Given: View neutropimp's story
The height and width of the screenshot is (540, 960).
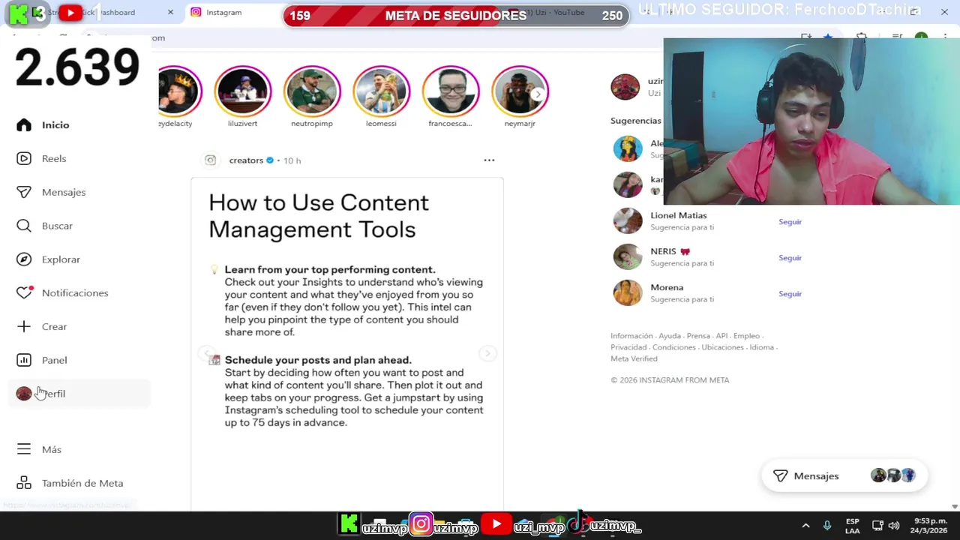Looking at the screenshot, I should (312, 91).
